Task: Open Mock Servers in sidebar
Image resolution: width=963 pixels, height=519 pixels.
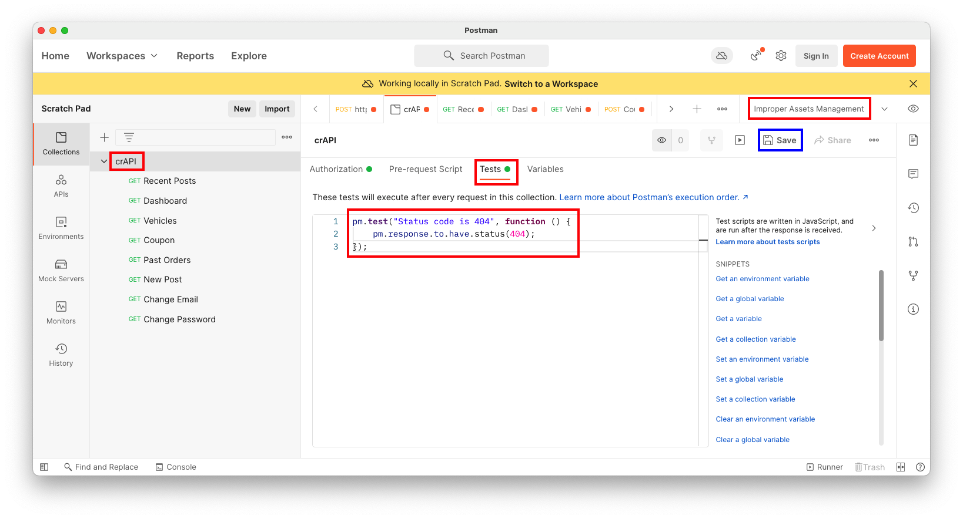Action: 61,270
